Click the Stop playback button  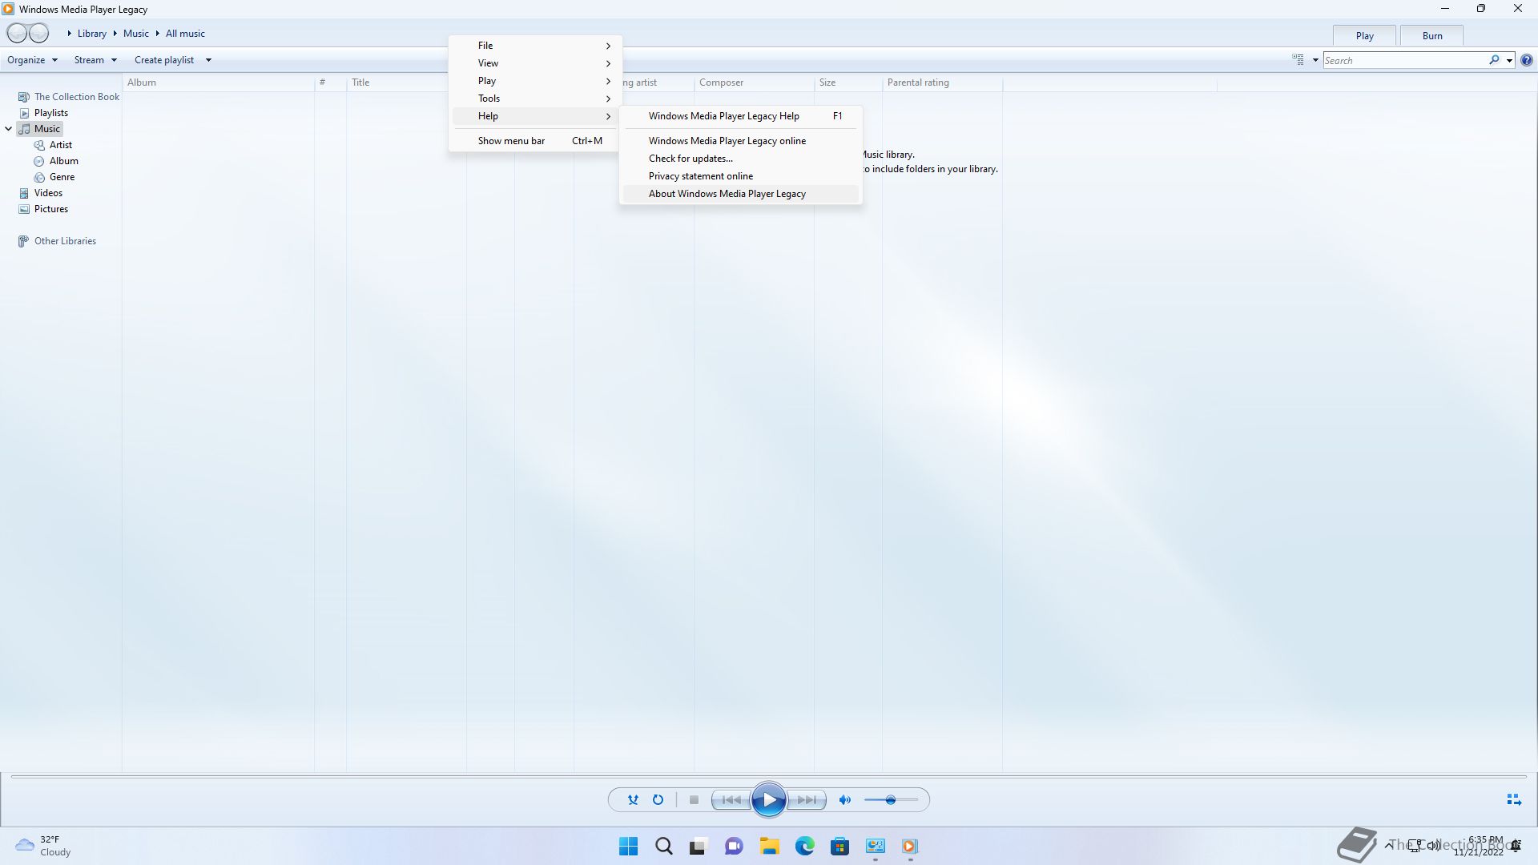click(x=694, y=799)
